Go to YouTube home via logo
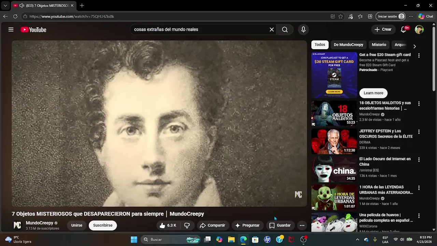Image resolution: width=437 pixels, height=246 pixels. click(x=33, y=30)
